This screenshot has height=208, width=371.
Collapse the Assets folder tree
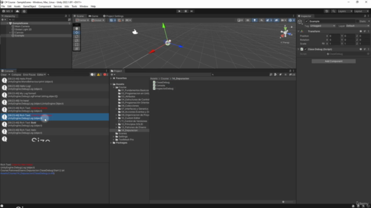[x=111, y=84]
